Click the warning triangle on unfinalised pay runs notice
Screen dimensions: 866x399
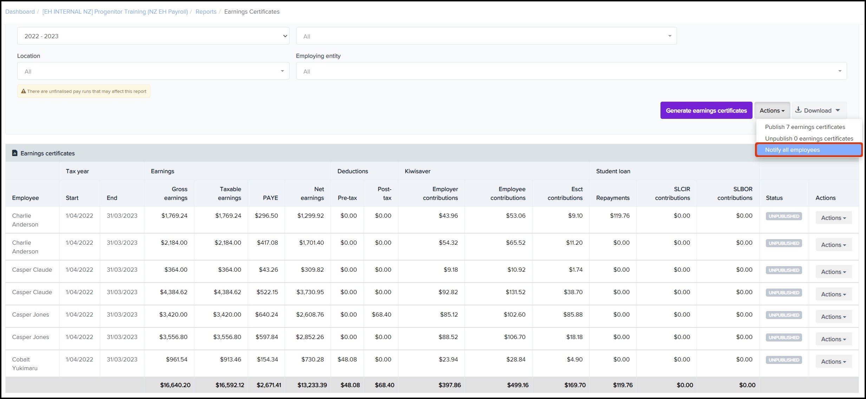tap(24, 91)
